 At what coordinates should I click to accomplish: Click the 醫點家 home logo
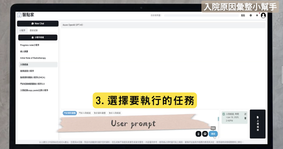tap(25, 15)
